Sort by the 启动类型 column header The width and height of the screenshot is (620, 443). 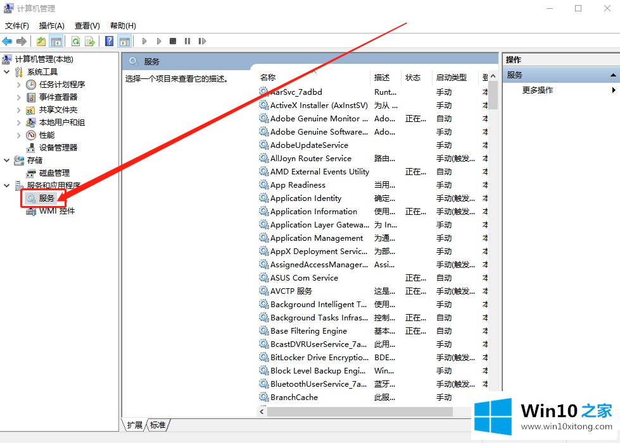[x=451, y=77]
